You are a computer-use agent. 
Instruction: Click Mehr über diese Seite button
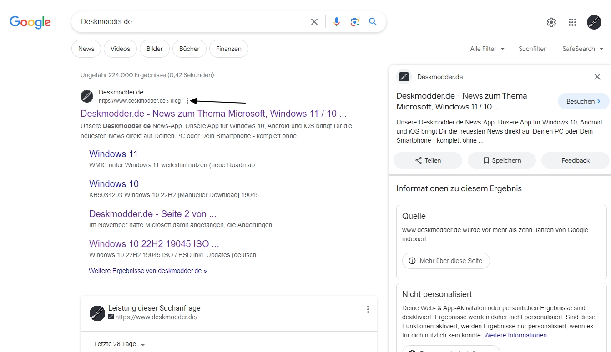446,261
